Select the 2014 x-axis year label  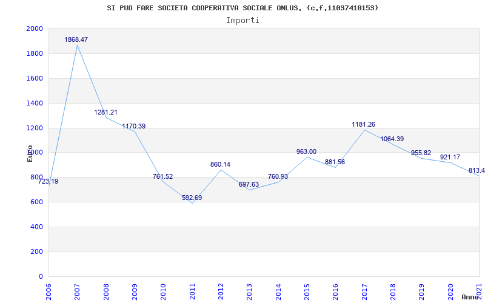pos(278,291)
